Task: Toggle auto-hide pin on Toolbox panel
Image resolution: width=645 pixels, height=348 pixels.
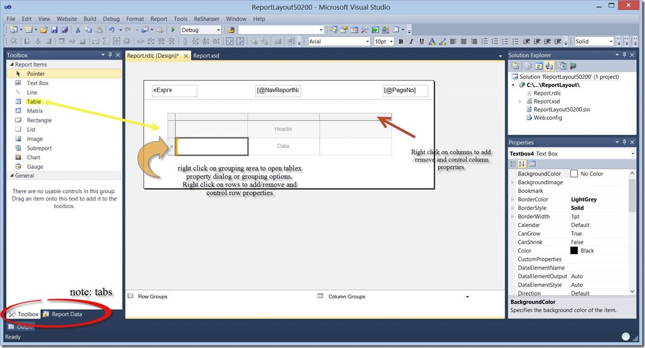Action: [110, 55]
